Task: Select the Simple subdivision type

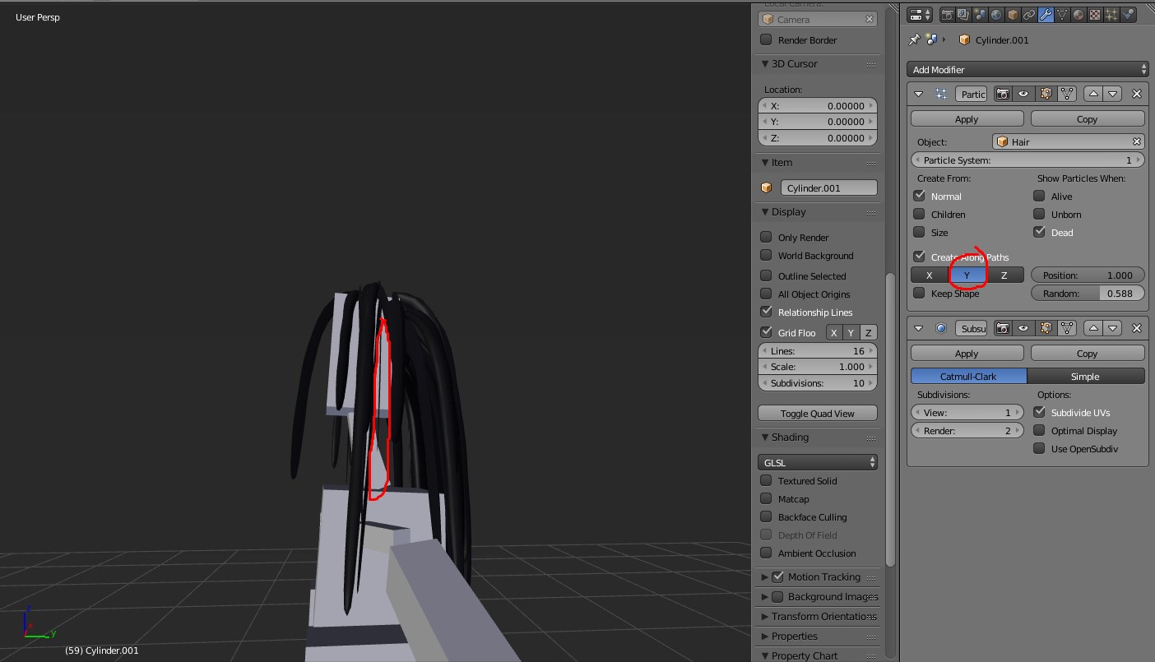Action: (x=1086, y=376)
